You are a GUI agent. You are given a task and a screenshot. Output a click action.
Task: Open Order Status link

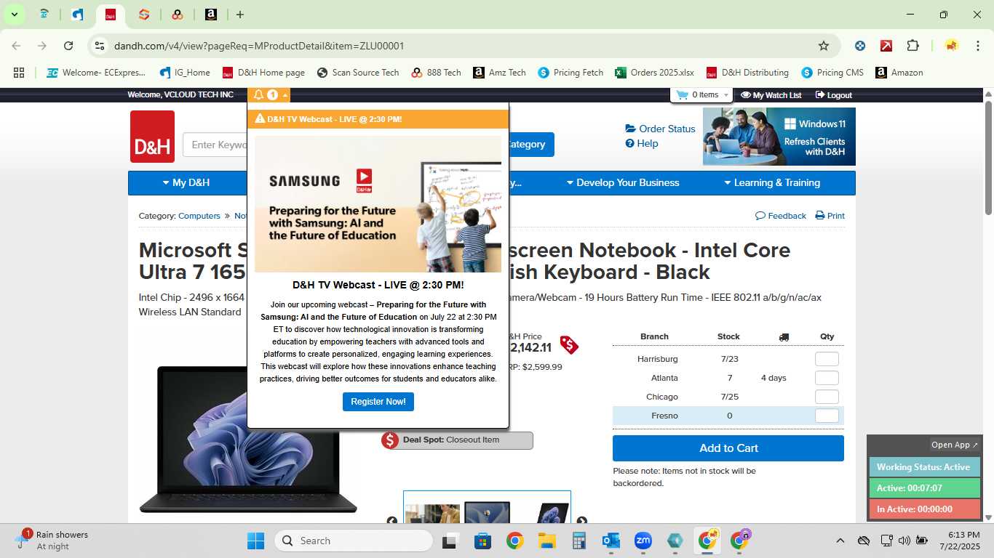[660, 129]
